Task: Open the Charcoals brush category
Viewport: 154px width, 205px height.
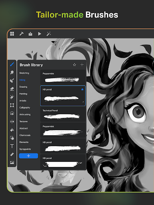Action: tap(25, 135)
